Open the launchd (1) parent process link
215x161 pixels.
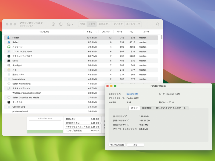(132, 94)
